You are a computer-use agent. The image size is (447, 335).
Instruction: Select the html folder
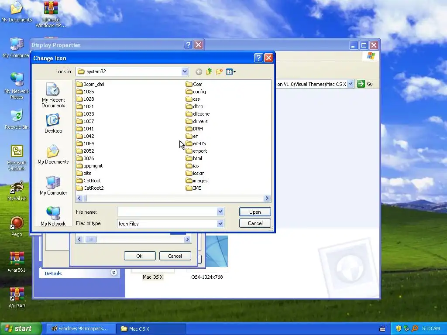coord(194,158)
